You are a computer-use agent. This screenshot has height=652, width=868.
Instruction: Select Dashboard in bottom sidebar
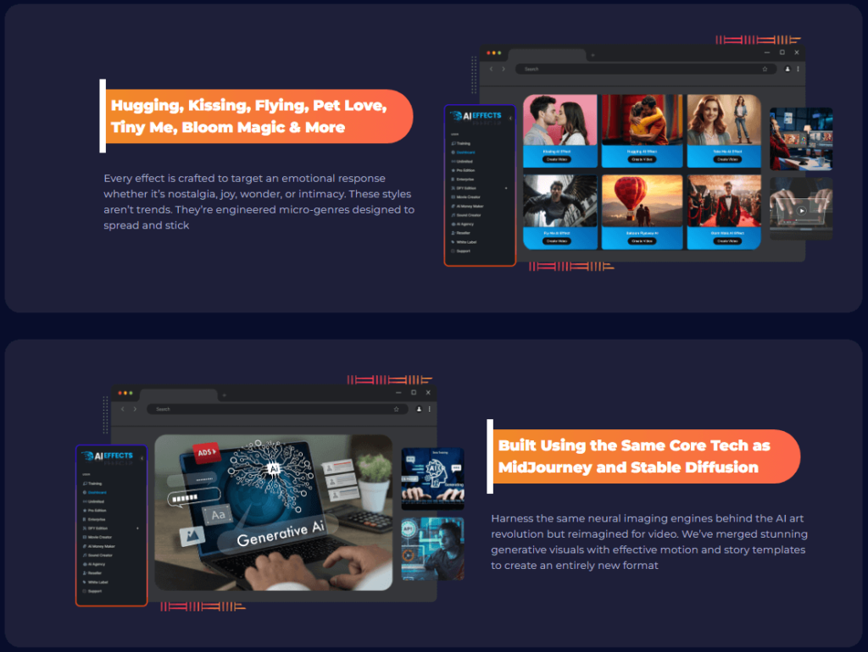(95, 492)
